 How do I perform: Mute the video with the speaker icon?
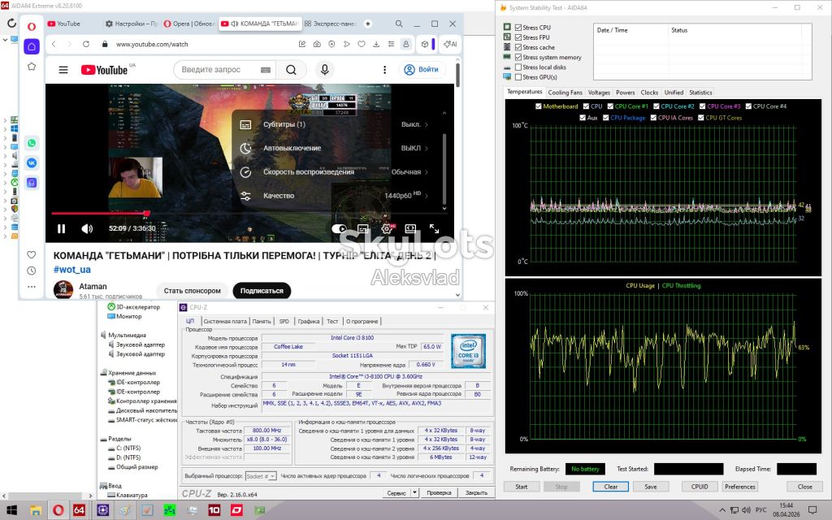[x=87, y=228]
